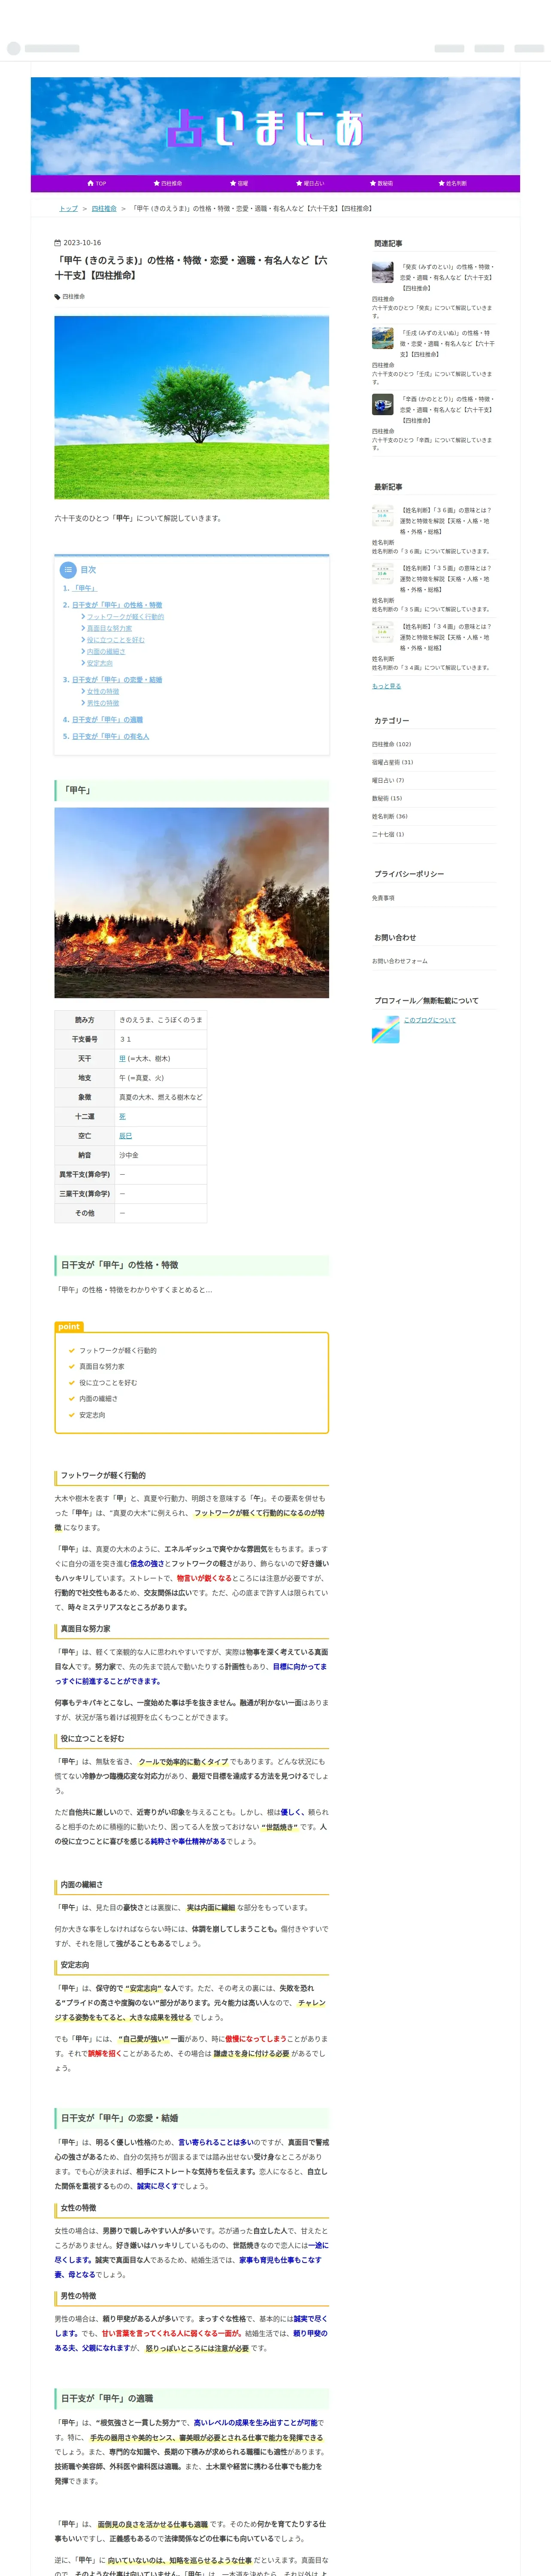Click the このブログについて link
The height and width of the screenshot is (2576, 551).
pos(429,1020)
